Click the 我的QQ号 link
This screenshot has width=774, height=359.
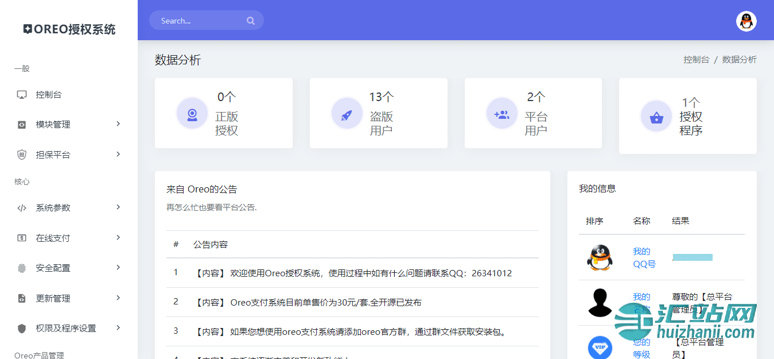coord(644,258)
